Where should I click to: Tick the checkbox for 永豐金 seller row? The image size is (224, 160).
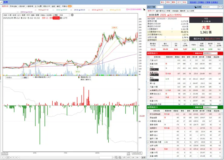click(x=148, y=149)
